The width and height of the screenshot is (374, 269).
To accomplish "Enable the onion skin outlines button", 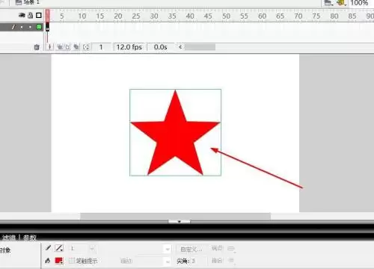I will coord(67,47).
